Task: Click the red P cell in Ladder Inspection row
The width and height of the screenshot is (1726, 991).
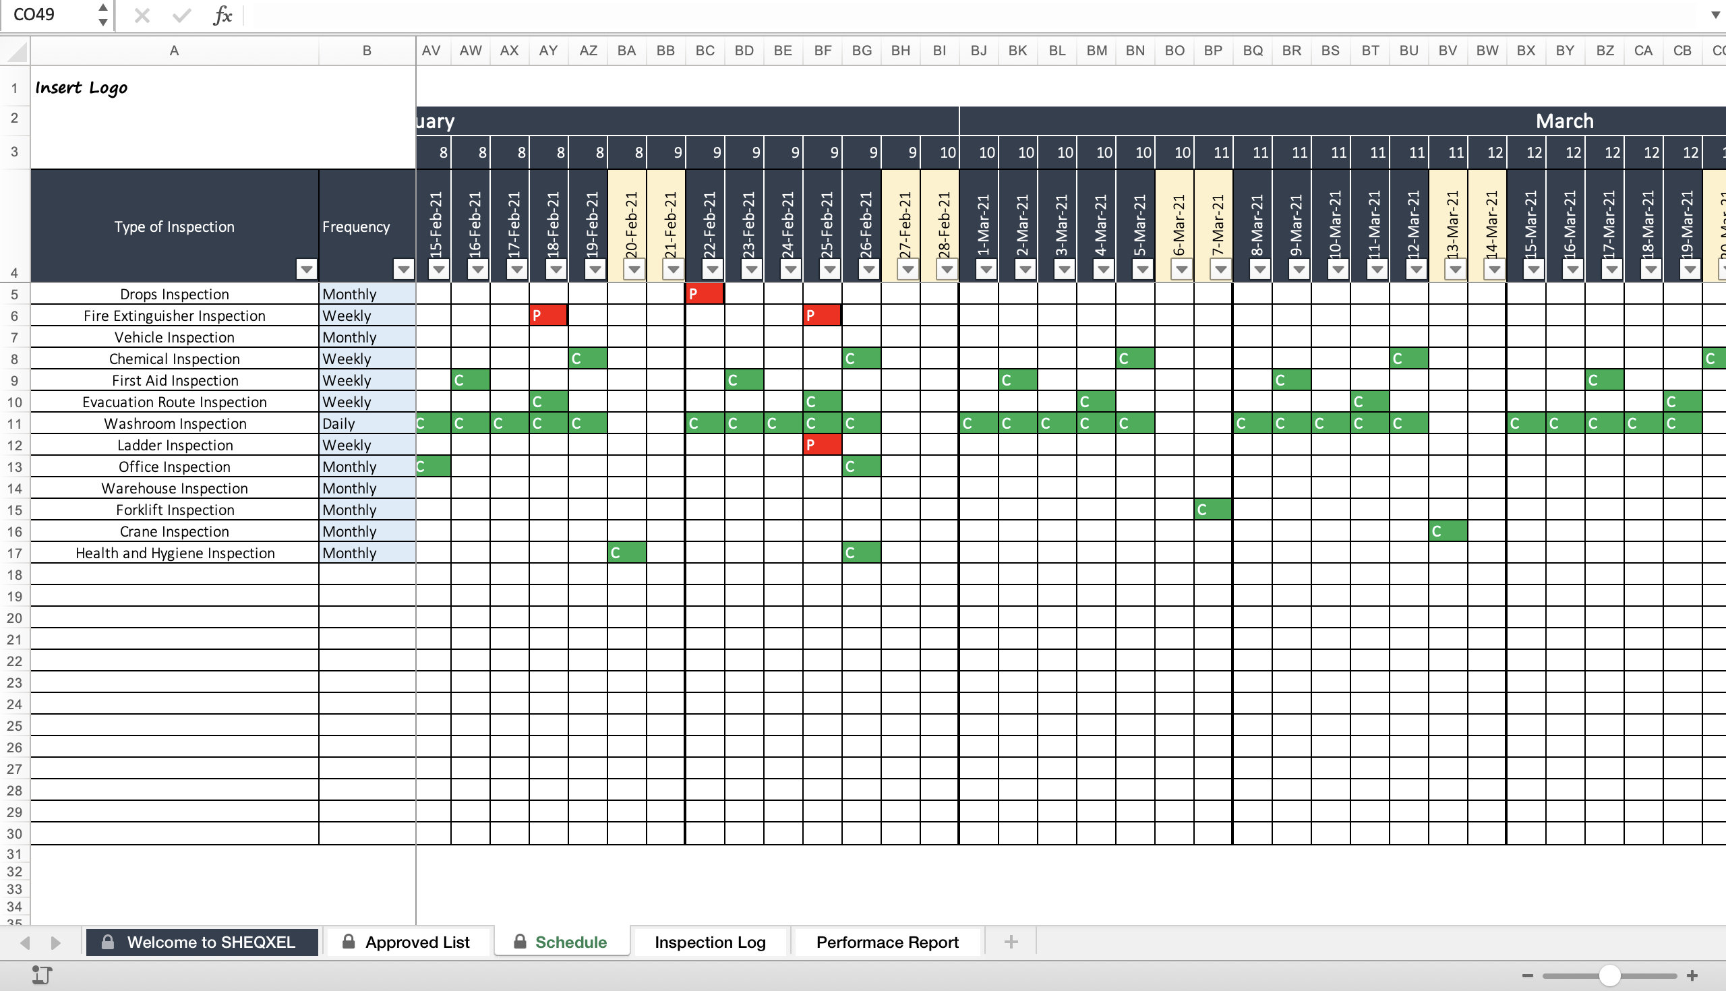Action: (822, 445)
